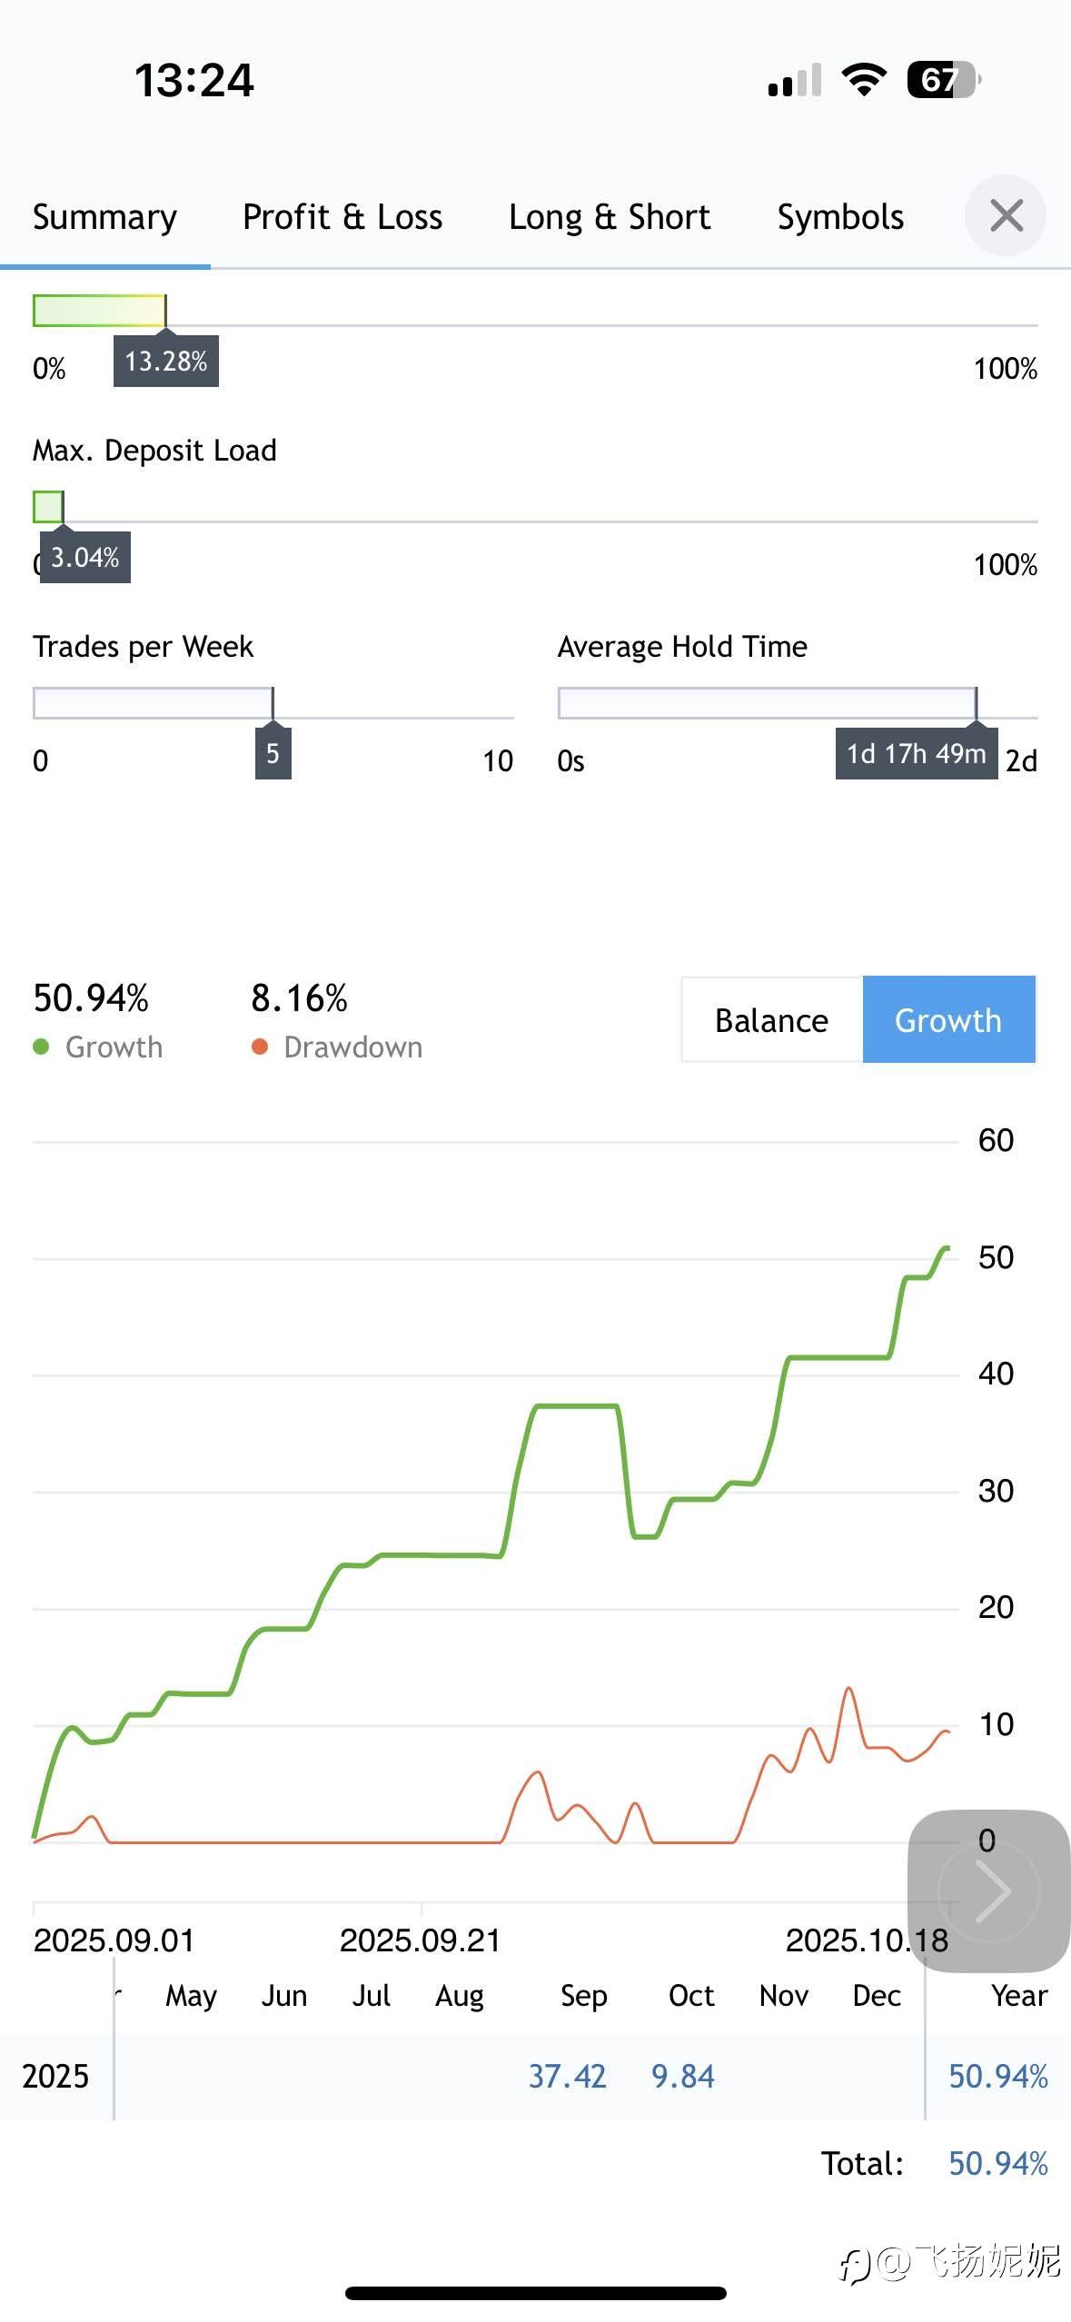Switch chart to Balance view
Screen dimensions: 1071x2322
click(771, 1020)
